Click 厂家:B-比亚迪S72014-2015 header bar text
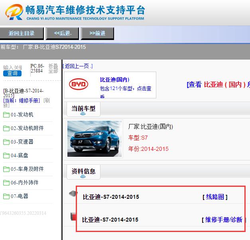 click(x=54, y=47)
